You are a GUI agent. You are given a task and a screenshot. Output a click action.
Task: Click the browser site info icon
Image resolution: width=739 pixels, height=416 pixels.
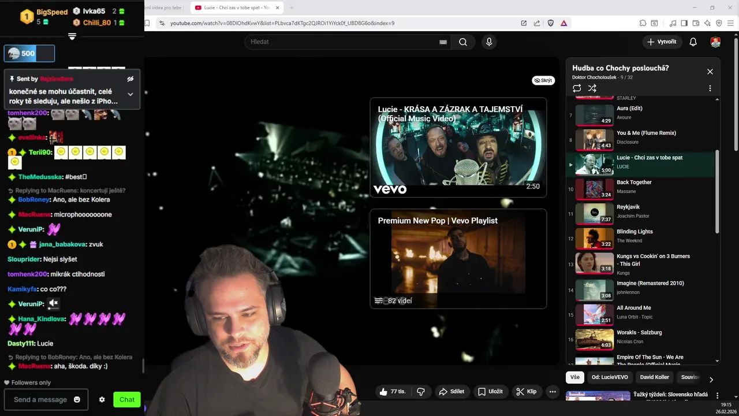click(x=162, y=23)
